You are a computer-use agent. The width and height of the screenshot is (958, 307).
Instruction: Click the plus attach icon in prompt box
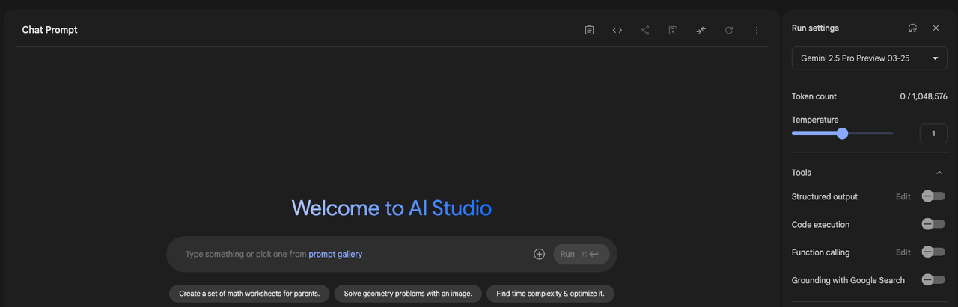coord(539,254)
